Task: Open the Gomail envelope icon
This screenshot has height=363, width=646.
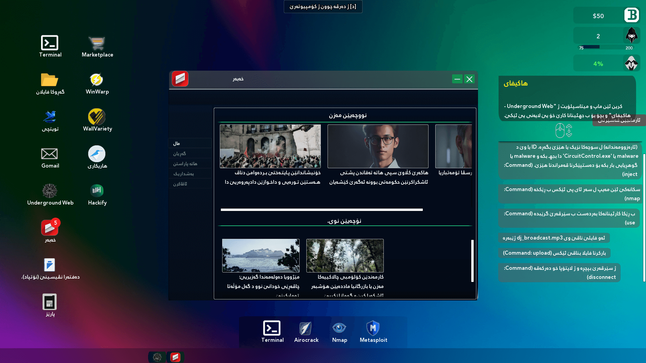Action: click(x=50, y=154)
